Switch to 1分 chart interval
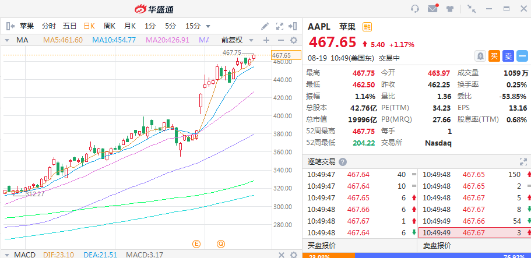Image resolution: width=531 pixels, height=258 pixels. [x=150, y=26]
